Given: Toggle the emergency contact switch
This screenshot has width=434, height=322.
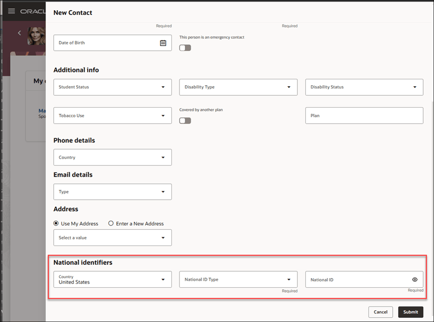Looking at the screenshot, I should click(185, 48).
